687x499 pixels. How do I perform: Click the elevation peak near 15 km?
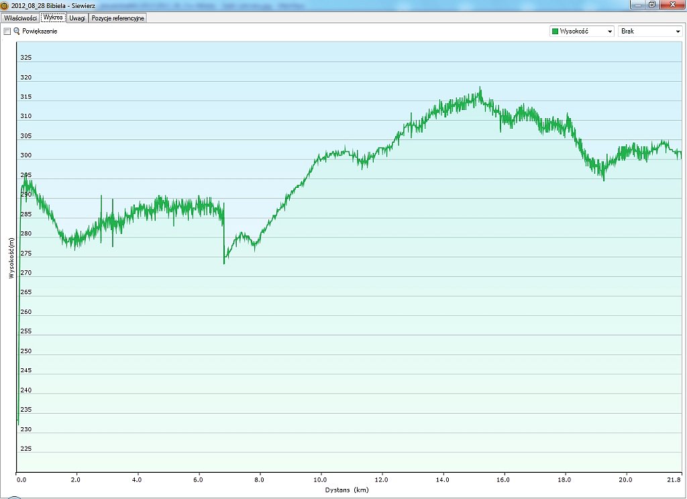pos(480,90)
